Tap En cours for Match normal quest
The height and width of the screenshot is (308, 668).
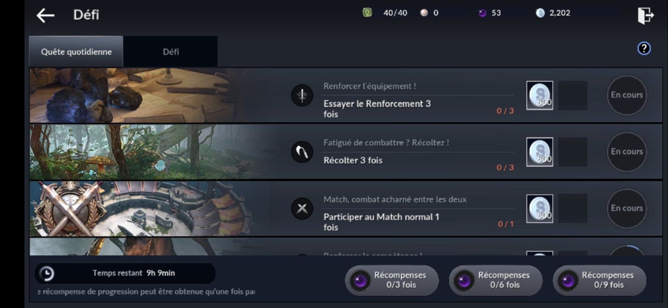[627, 208]
